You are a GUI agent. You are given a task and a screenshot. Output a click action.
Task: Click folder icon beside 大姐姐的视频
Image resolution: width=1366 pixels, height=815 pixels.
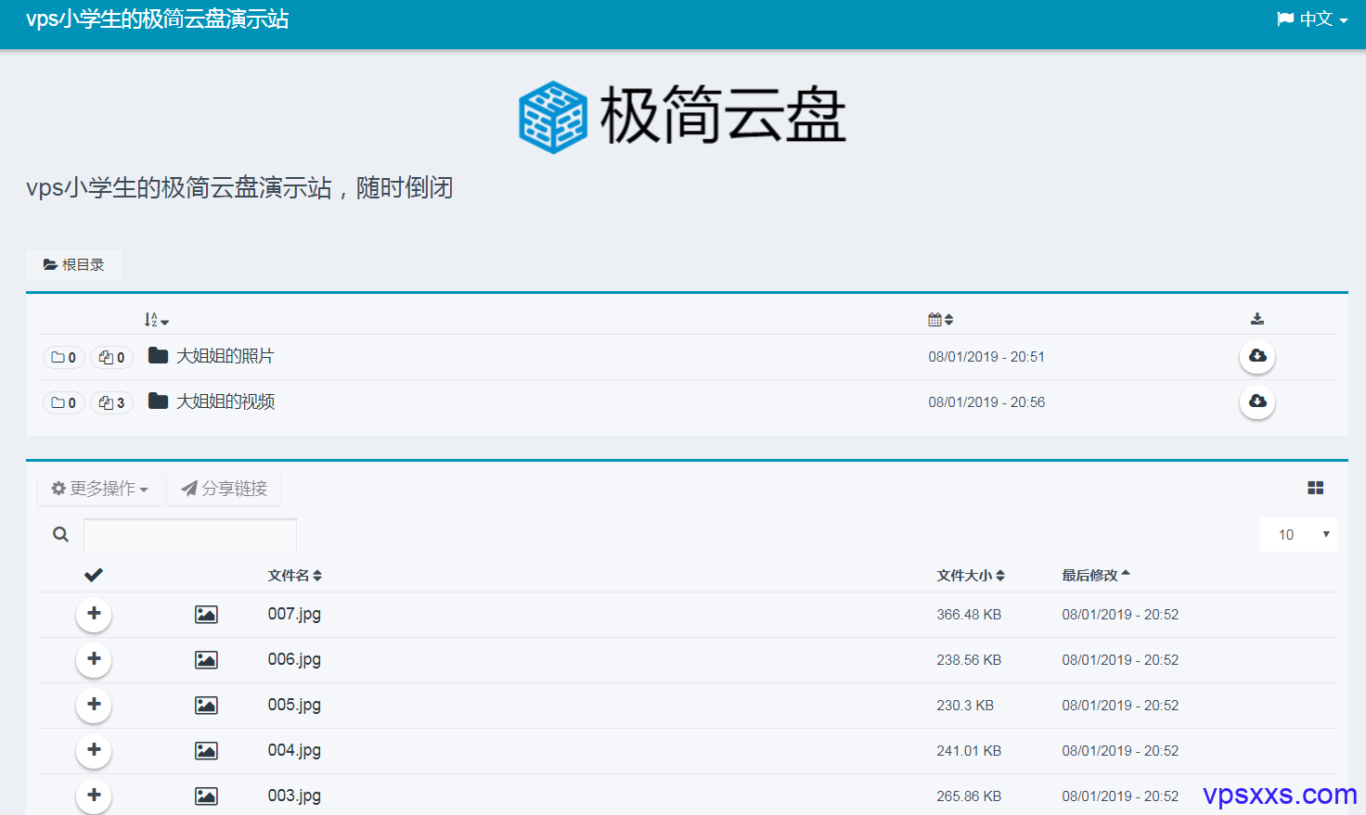point(158,401)
